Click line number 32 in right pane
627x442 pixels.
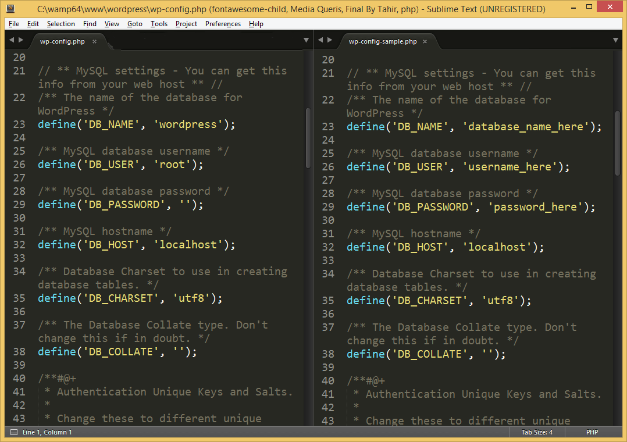(x=328, y=247)
